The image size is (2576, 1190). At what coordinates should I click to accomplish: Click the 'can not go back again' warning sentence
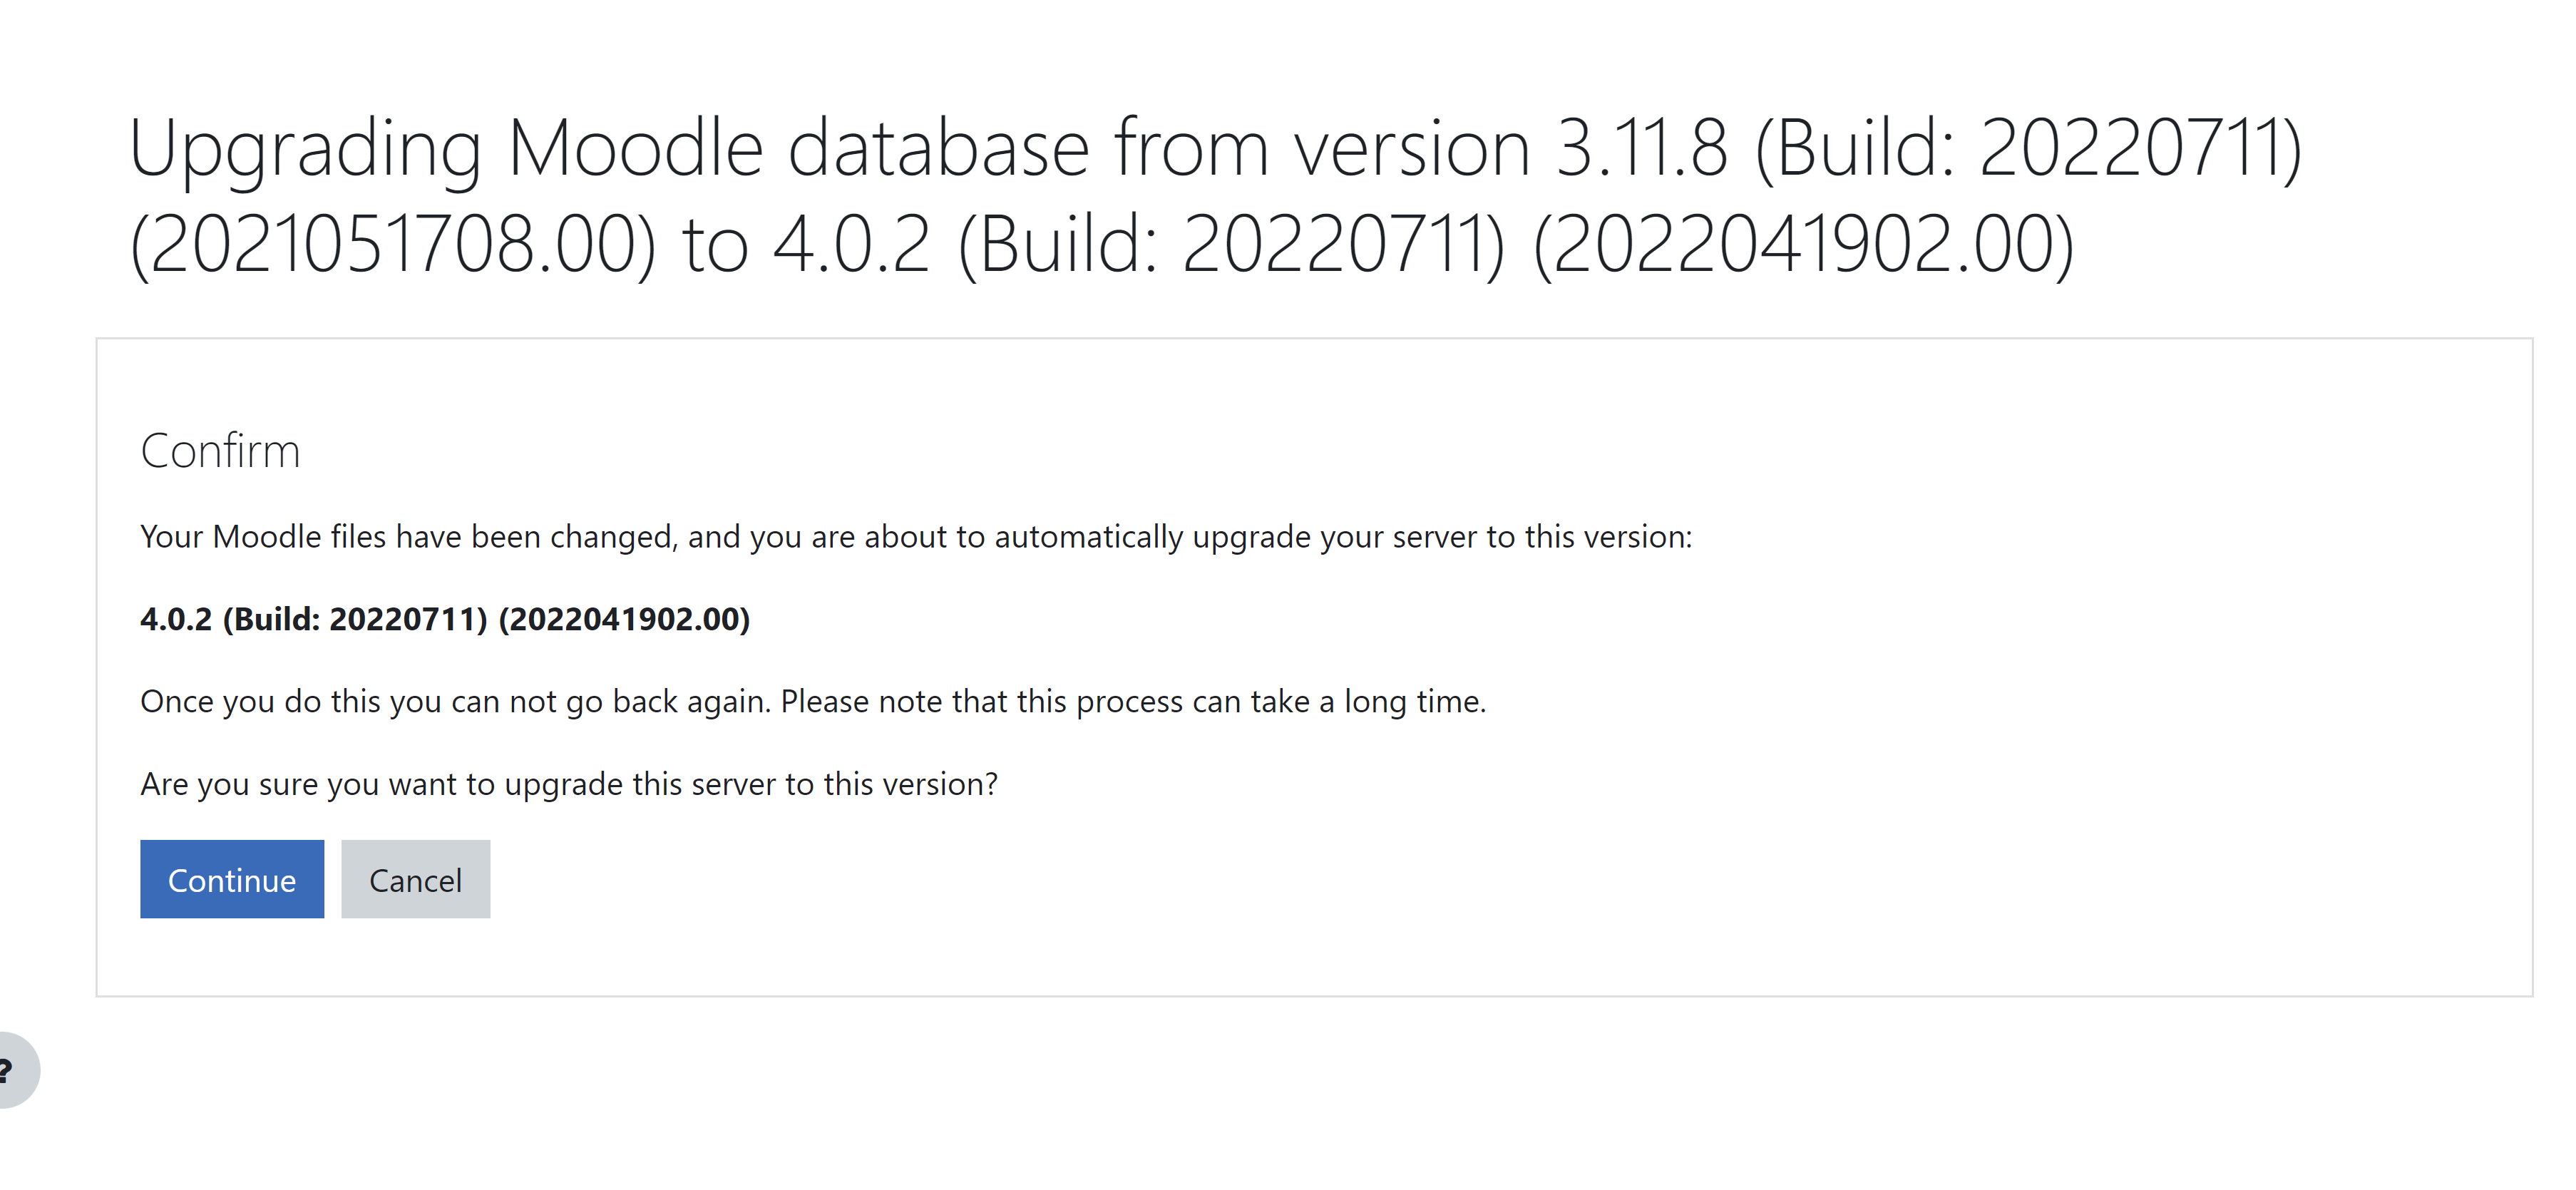813,702
